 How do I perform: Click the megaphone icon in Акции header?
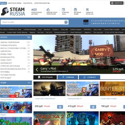tap(29, 83)
